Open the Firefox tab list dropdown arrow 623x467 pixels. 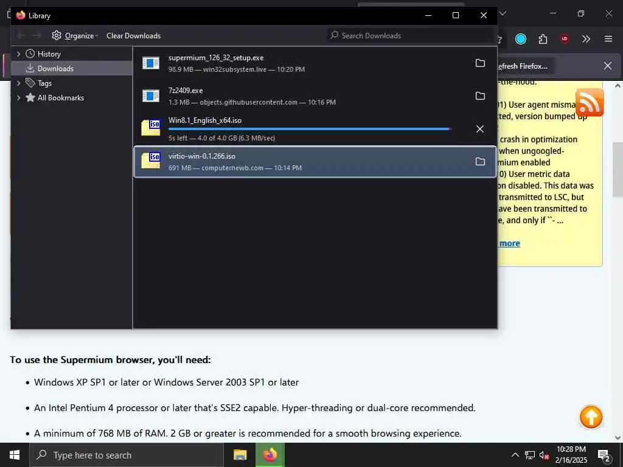(x=502, y=13)
